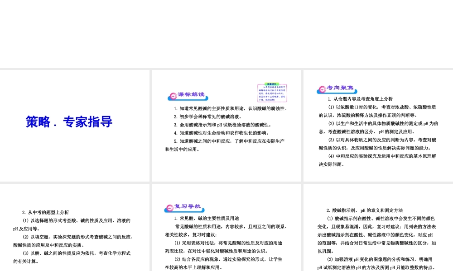Click line '4. 知道酸碱性对生命活动和农作物生长的影响'
453x271 pixels.
pos(222,133)
